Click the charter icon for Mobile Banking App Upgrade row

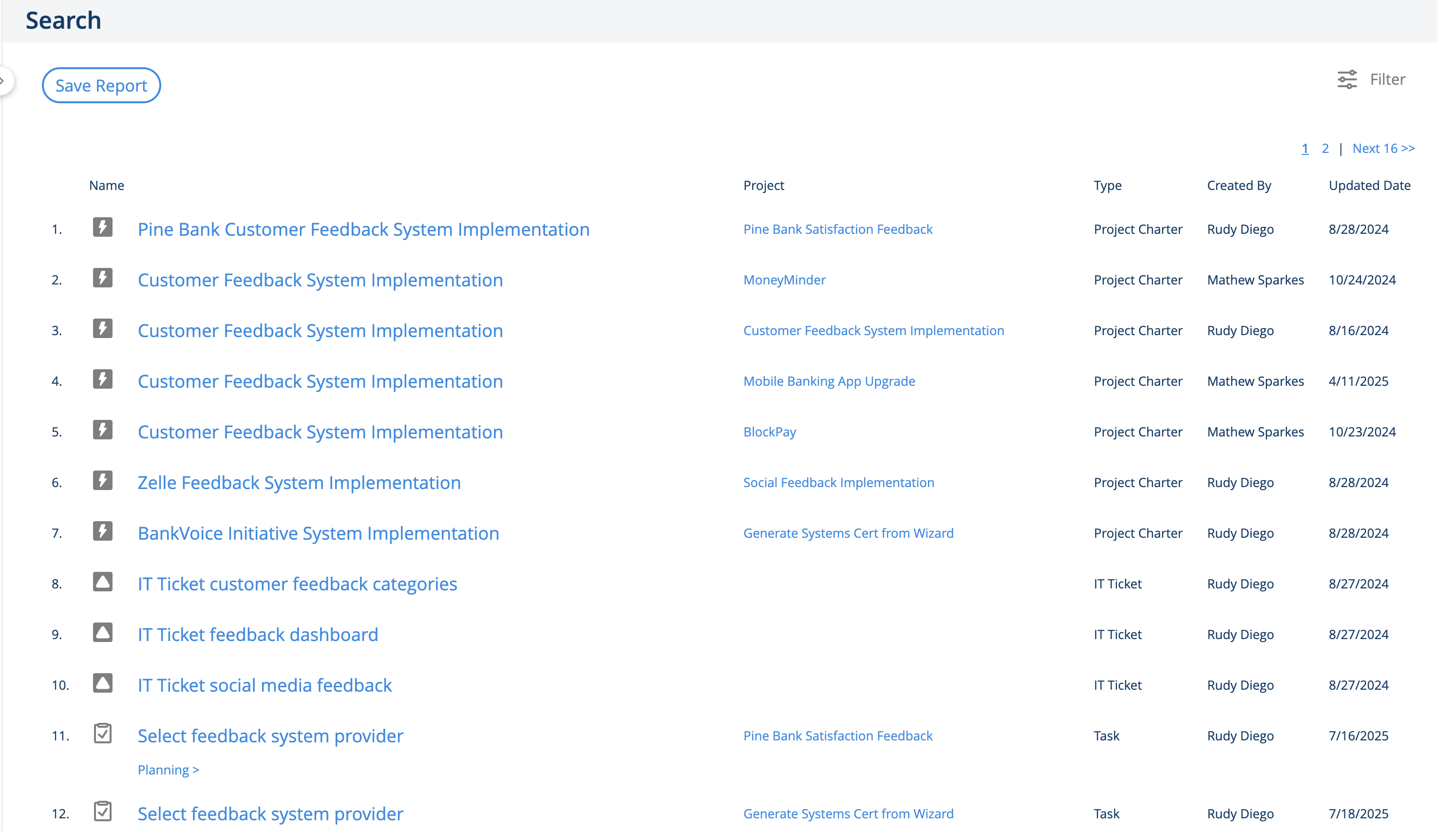(103, 379)
